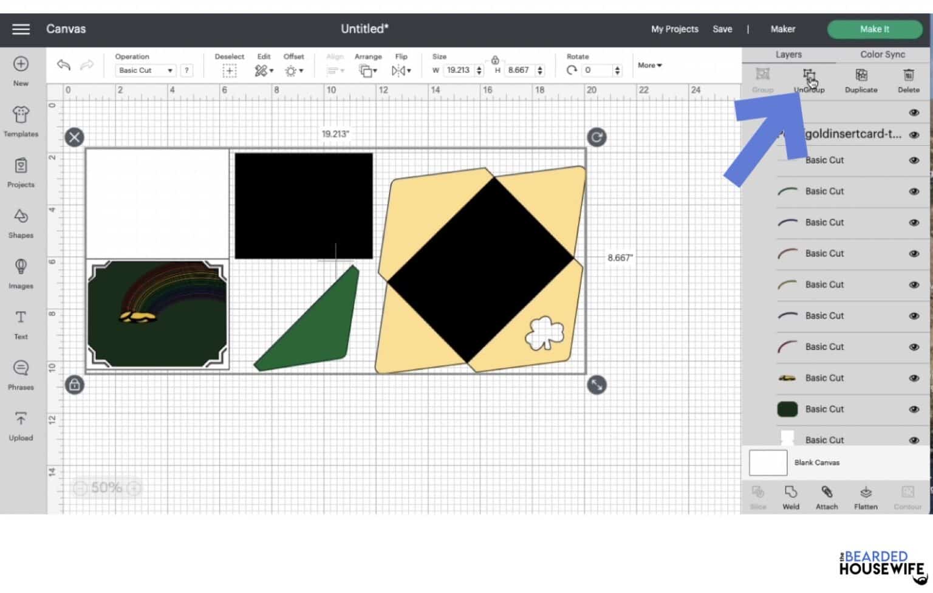Open the Templates panel

[21, 121]
